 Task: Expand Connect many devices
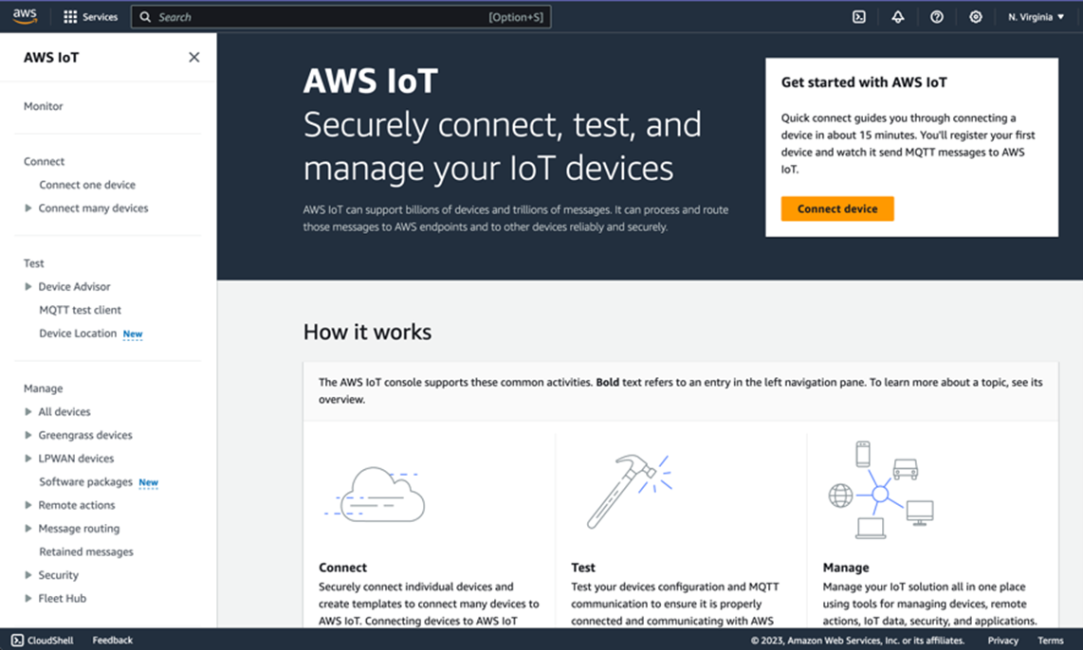click(28, 208)
